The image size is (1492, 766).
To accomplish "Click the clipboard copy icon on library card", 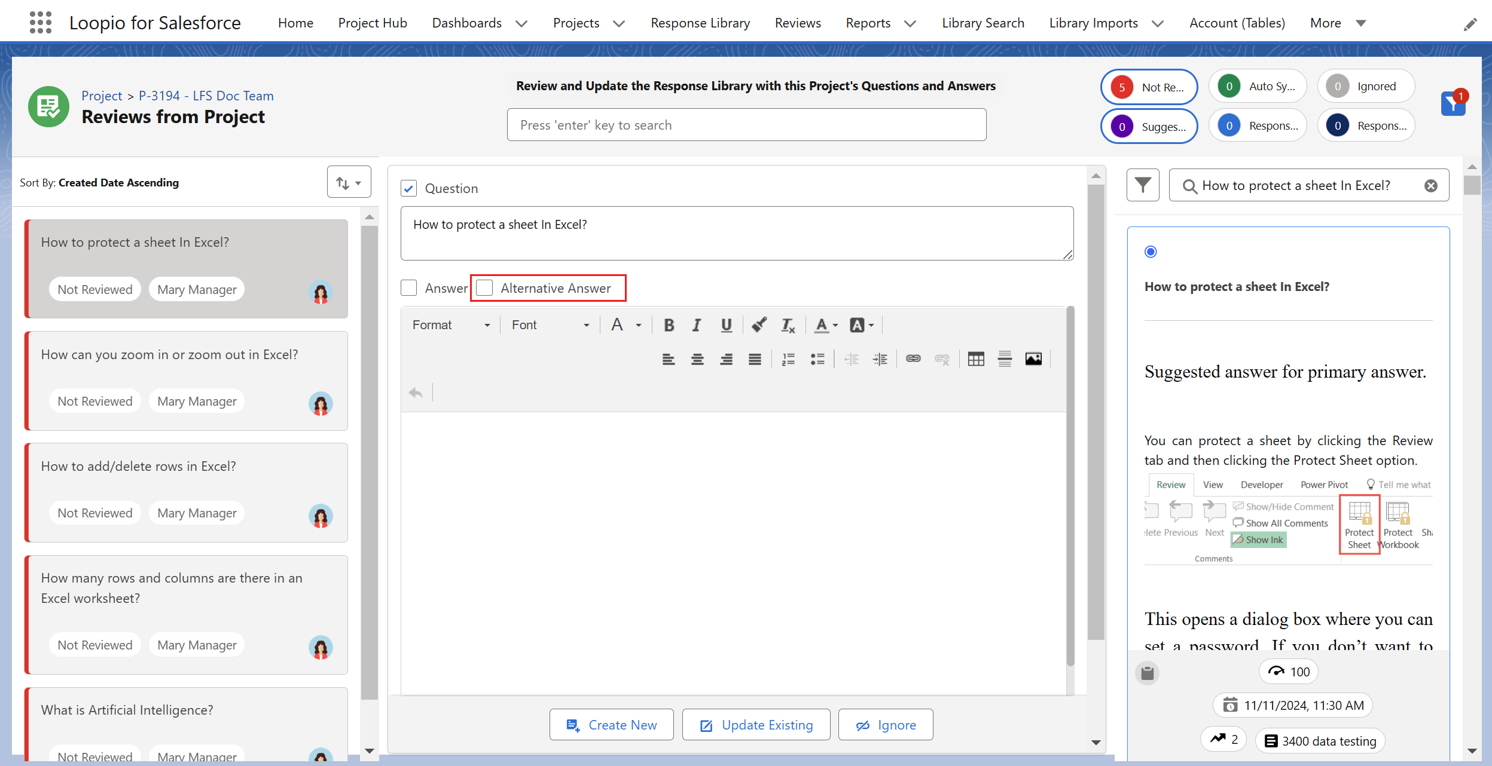I will point(1147,673).
